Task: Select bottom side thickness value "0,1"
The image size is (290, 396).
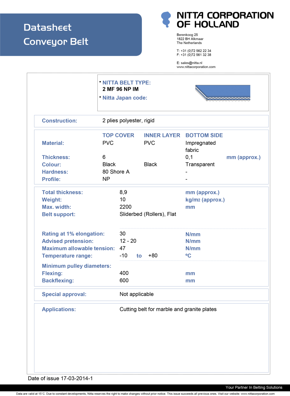Action: [189, 157]
